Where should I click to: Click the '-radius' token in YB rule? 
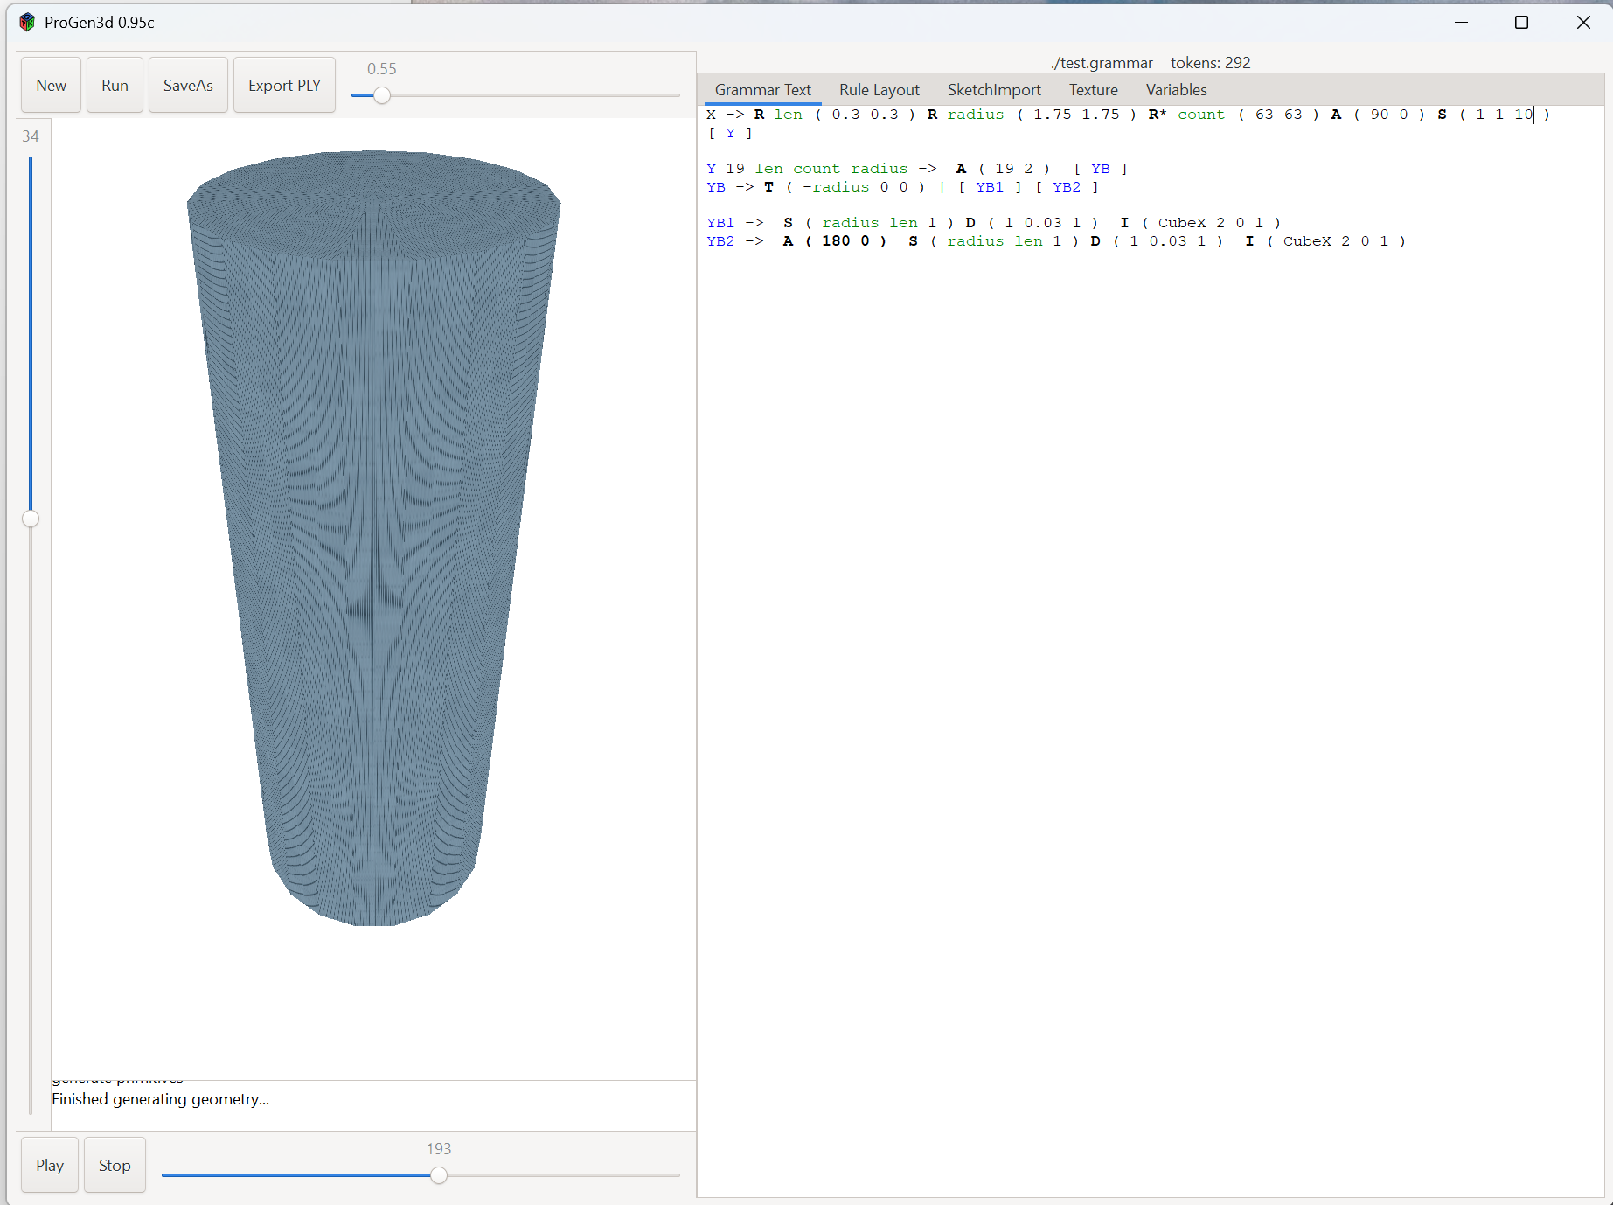tap(836, 187)
